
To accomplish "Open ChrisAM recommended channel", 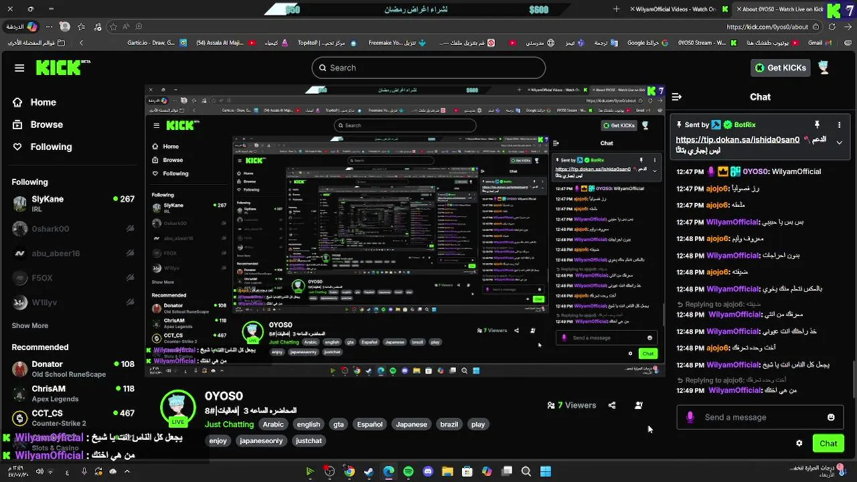I will coord(72,394).
